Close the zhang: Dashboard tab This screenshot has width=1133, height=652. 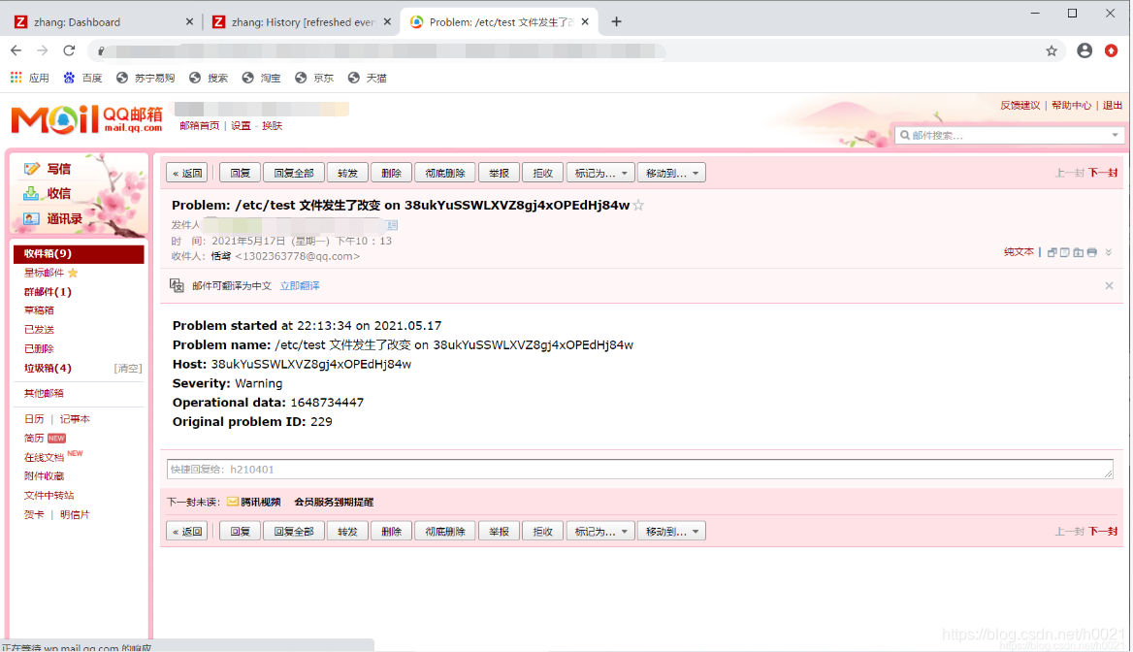point(189,21)
